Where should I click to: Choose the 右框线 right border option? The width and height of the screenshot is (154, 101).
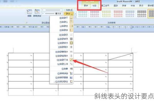[62, 30]
